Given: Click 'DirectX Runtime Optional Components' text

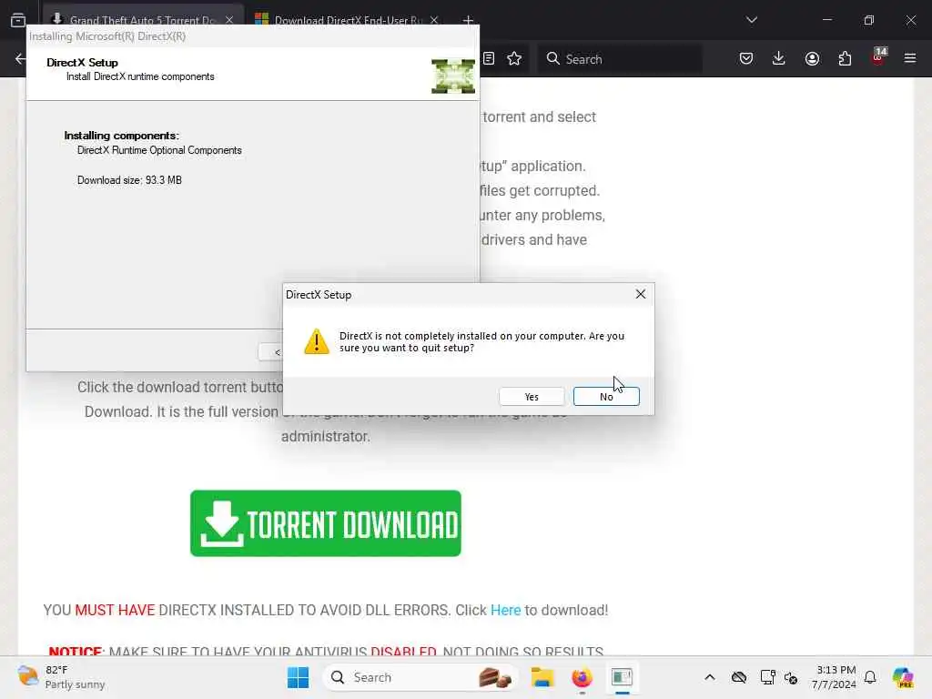Looking at the screenshot, I should pyautogui.click(x=159, y=150).
